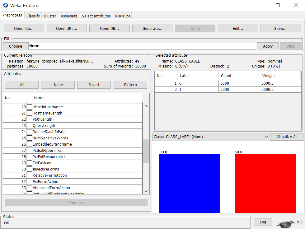The height and width of the screenshot is (229, 305).
Task: Enable the NumSensitiveWords checkbox
Action: point(29,138)
